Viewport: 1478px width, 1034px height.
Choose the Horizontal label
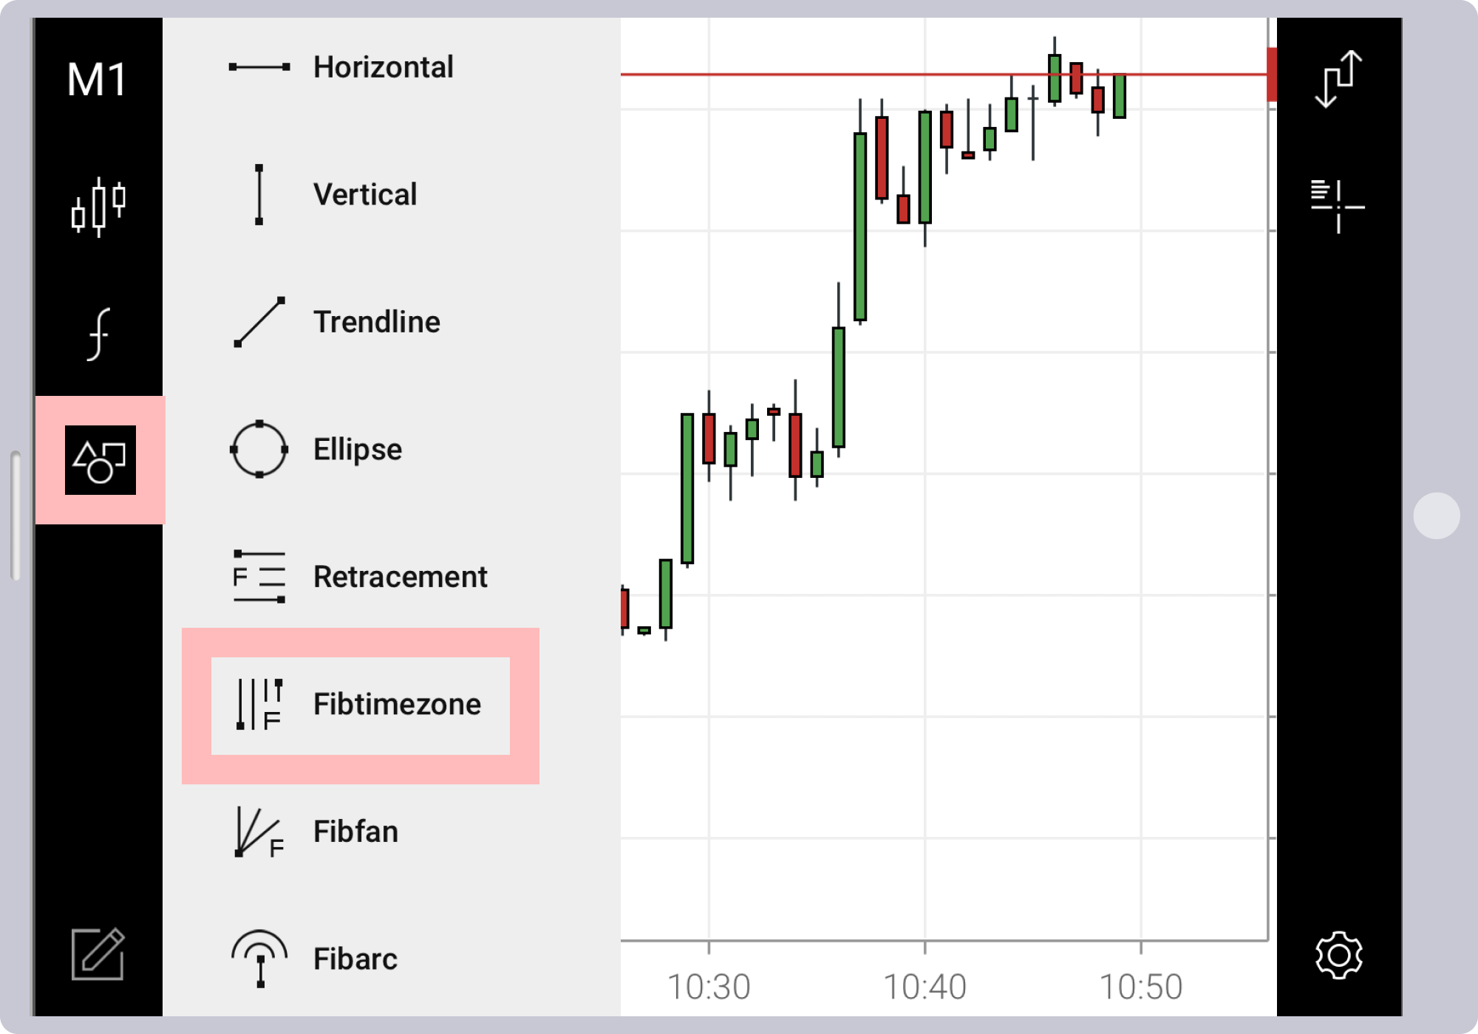click(383, 67)
